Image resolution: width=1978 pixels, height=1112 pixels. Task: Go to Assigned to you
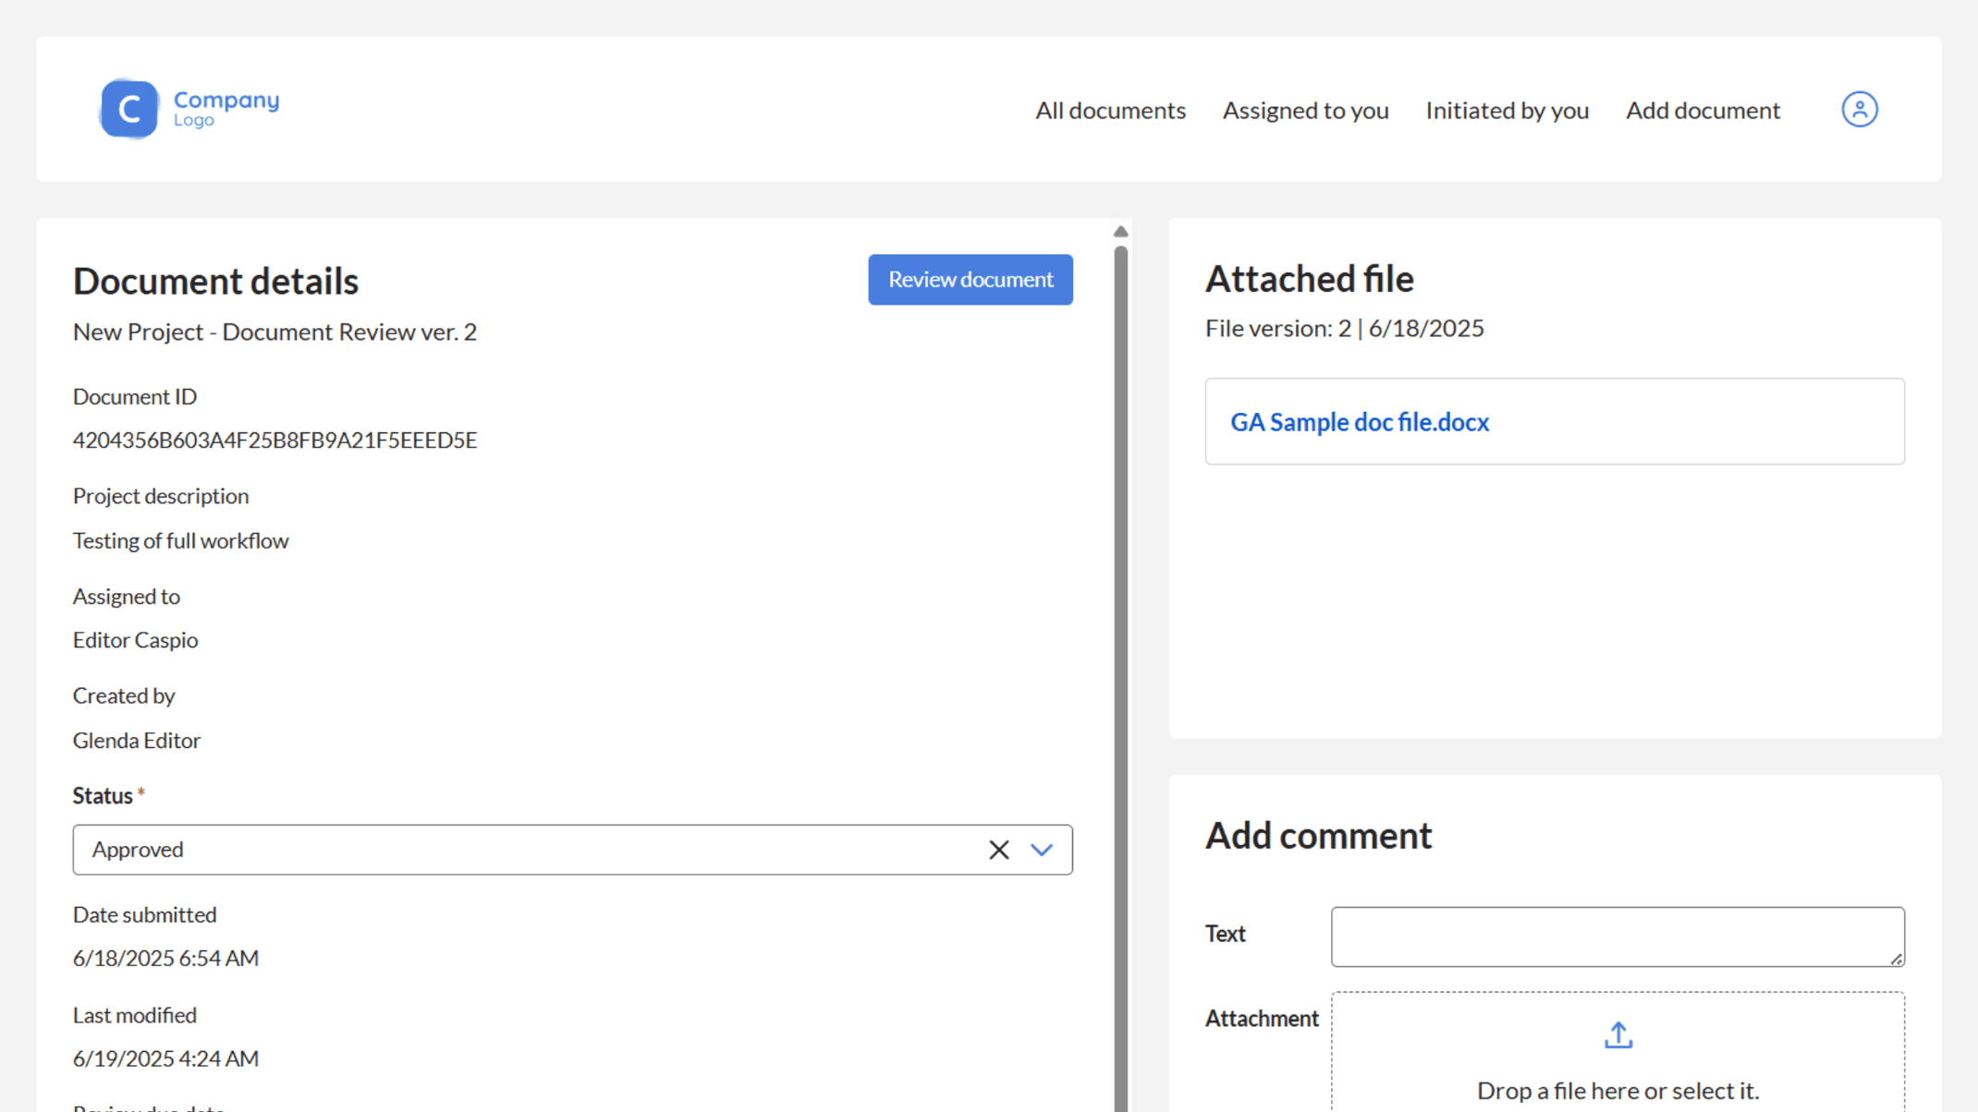[x=1305, y=110]
